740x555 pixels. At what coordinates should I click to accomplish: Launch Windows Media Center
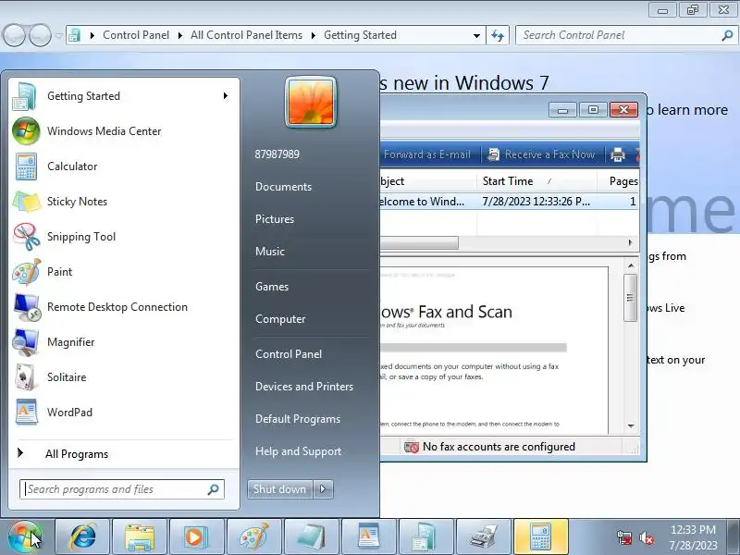point(124,131)
